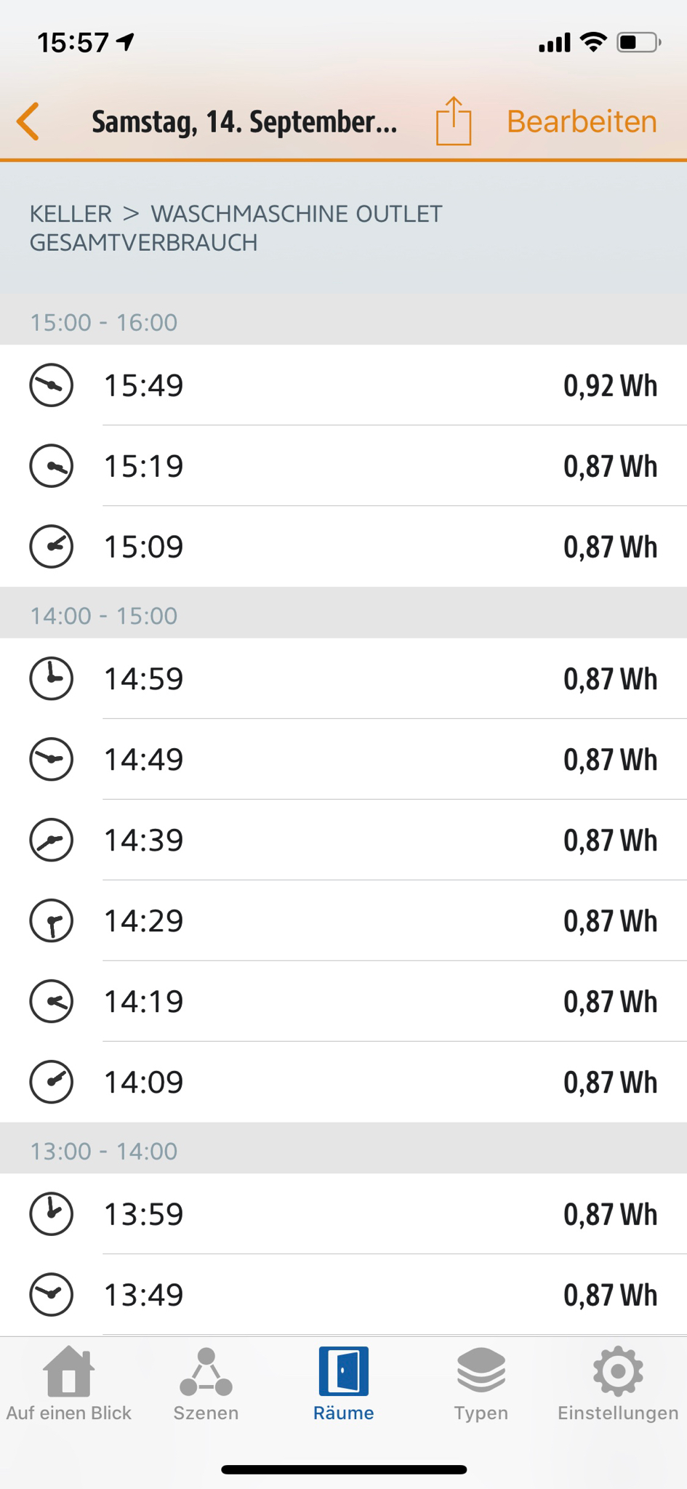Open the Typen tab
Image resolution: width=687 pixels, height=1489 pixels.
coord(481,1385)
